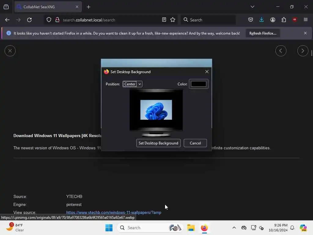Click the muted volume tray icon
313x235 pixels.
[x=261, y=228]
